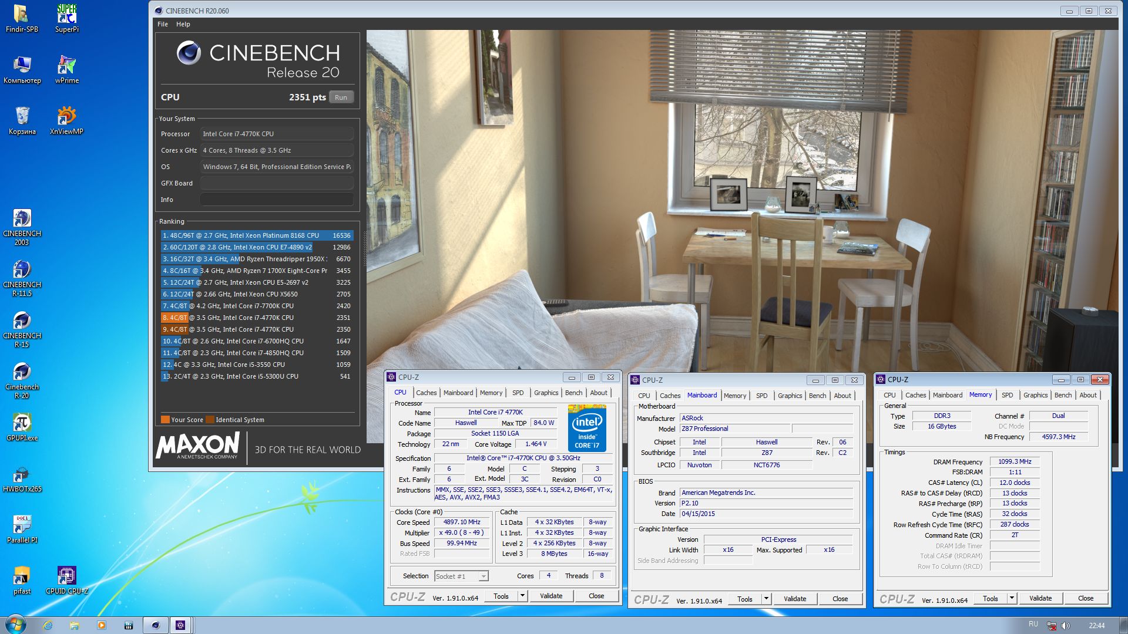Open the media player taskbar icon
Image resolution: width=1128 pixels, height=634 pixels.
click(101, 625)
